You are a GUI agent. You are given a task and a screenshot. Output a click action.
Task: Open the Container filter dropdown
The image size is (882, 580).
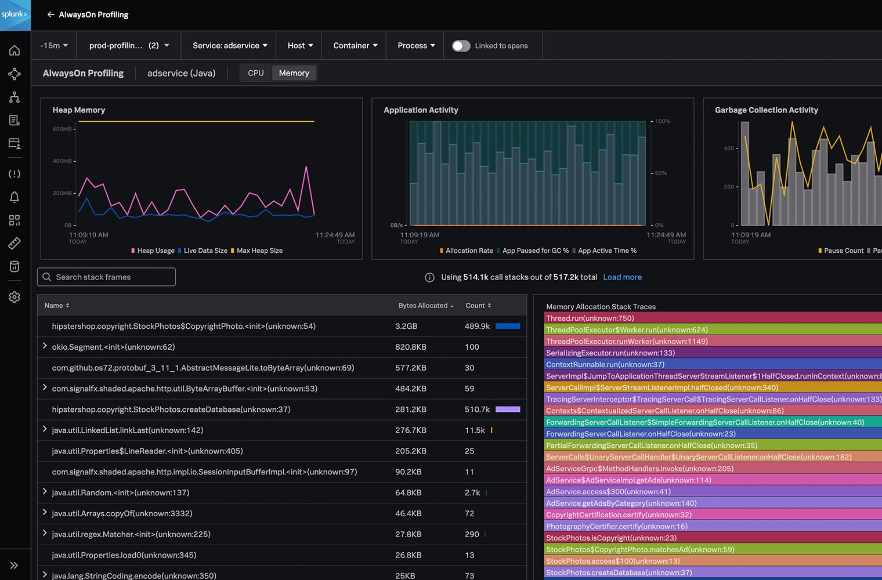(x=355, y=45)
